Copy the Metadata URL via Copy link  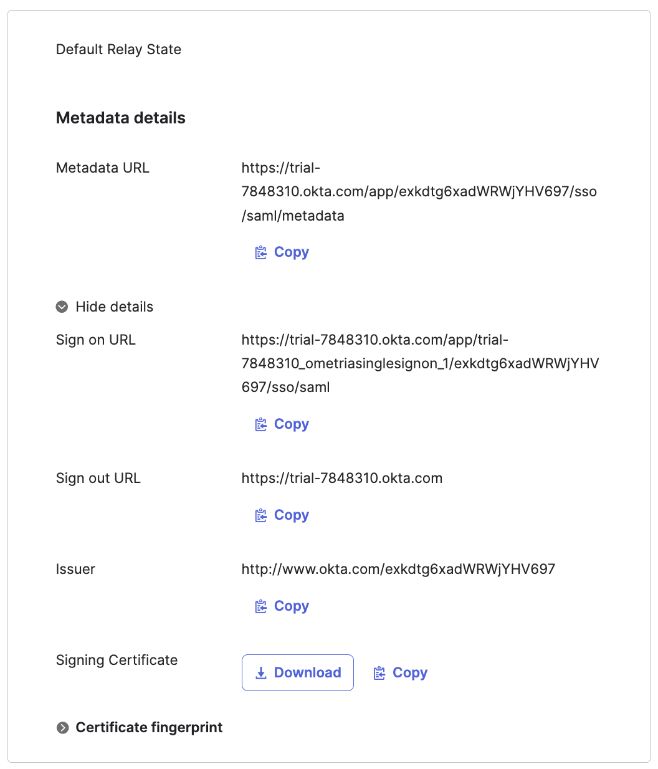point(291,252)
